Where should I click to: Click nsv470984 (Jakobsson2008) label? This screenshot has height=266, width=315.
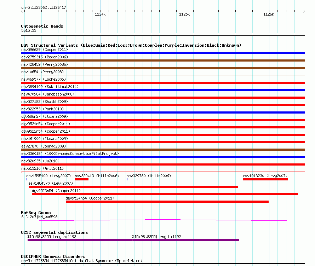click(48, 94)
